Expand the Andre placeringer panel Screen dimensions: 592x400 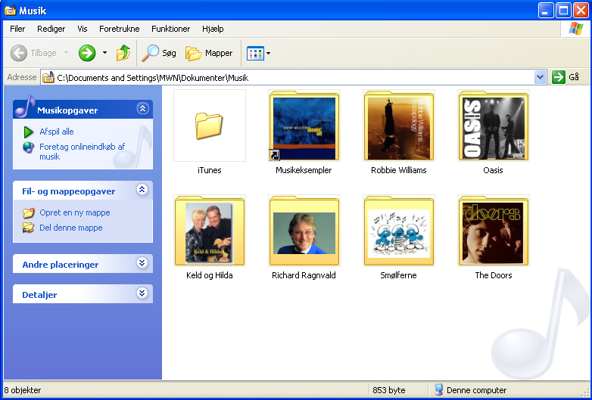click(142, 263)
